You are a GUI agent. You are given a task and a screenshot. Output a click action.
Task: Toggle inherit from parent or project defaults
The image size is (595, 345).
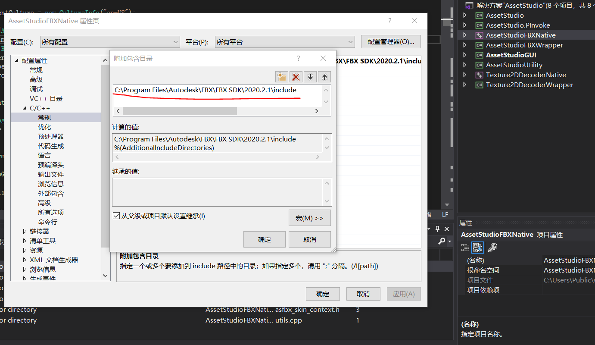pyautogui.click(x=116, y=216)
